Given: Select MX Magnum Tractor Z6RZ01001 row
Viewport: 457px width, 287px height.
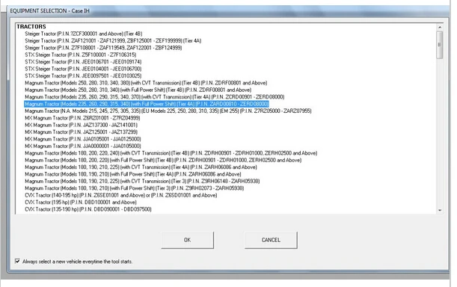Looking at the screenshot, I should 82,118.
